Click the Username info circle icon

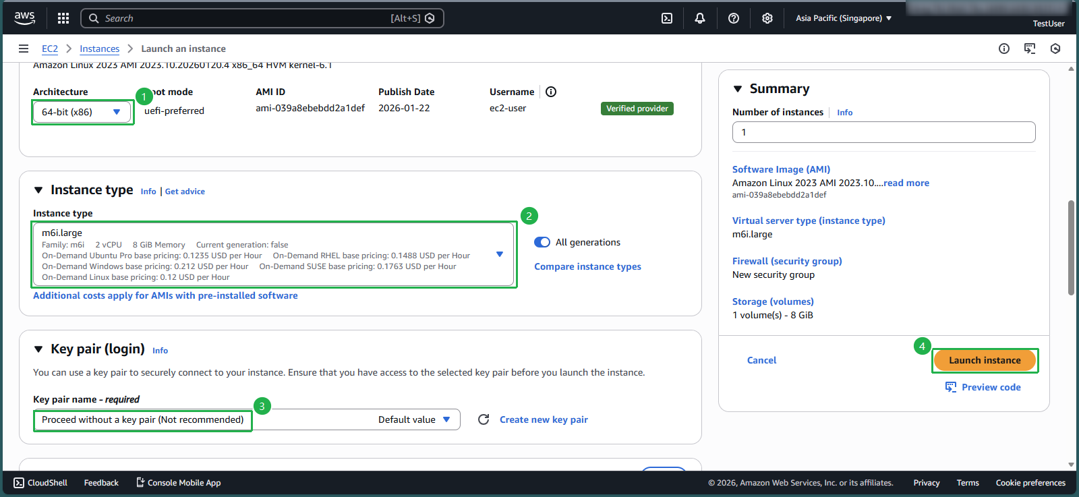551,92
